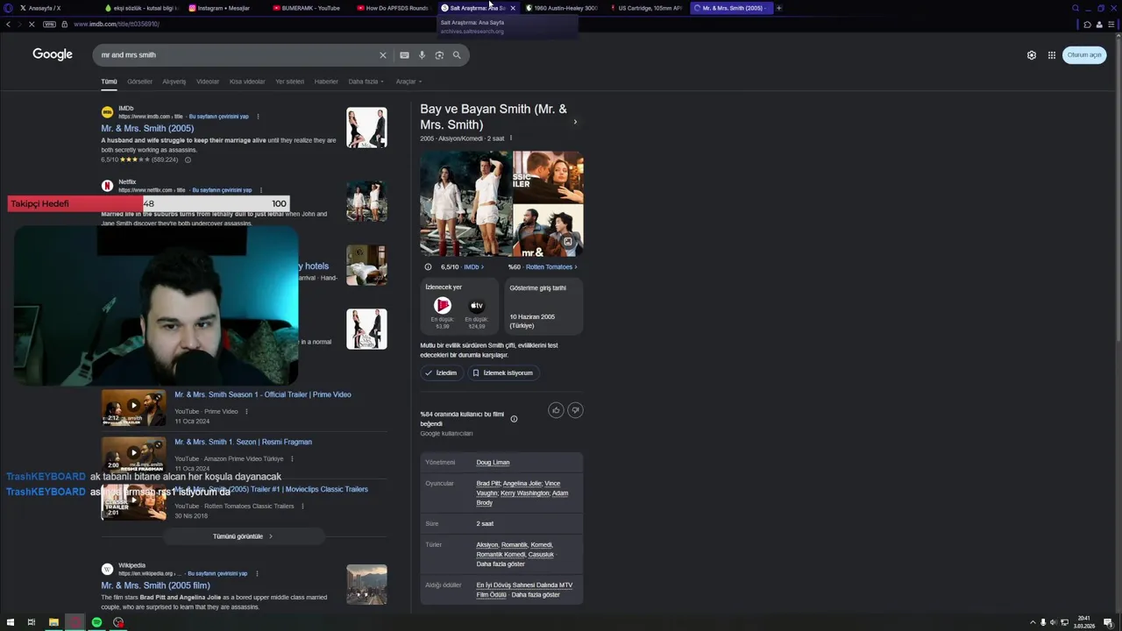Viewport: 1122px width, 631px height.
Task: Clear the search box with the X icon
Action: 382,55
